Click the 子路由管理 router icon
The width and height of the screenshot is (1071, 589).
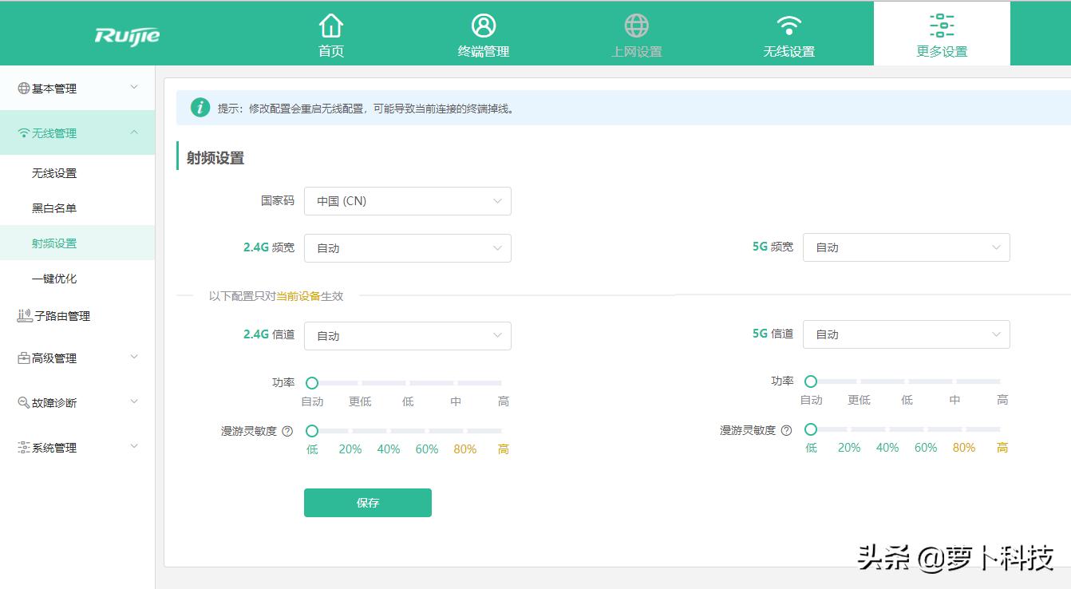click(x=23, y=315)
